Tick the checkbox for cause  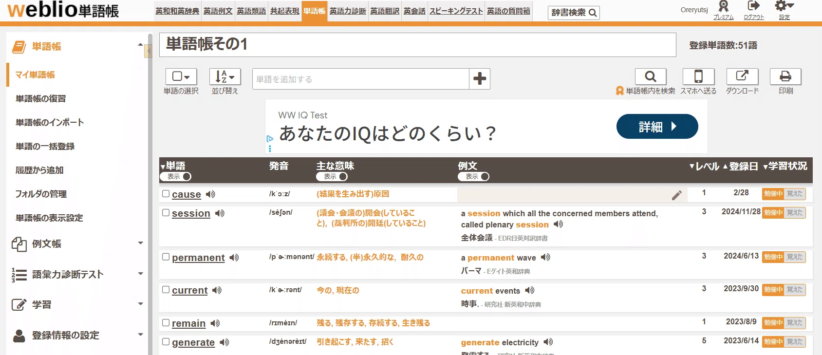[x=166, y=194]
